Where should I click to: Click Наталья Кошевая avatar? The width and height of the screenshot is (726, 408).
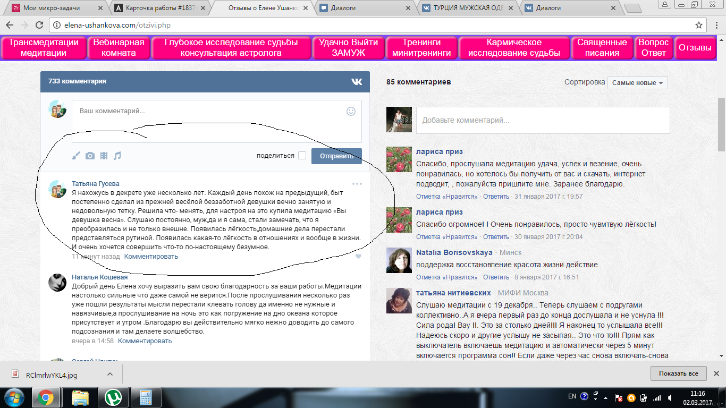pyautogui.click(x=57, y=283)
